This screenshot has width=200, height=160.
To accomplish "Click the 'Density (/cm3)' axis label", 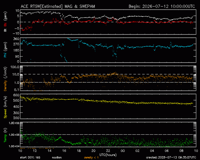I will (x=5, y=79).
